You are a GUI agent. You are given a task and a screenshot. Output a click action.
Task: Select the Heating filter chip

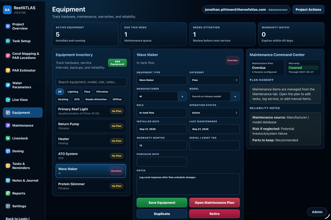pos(63,99)
